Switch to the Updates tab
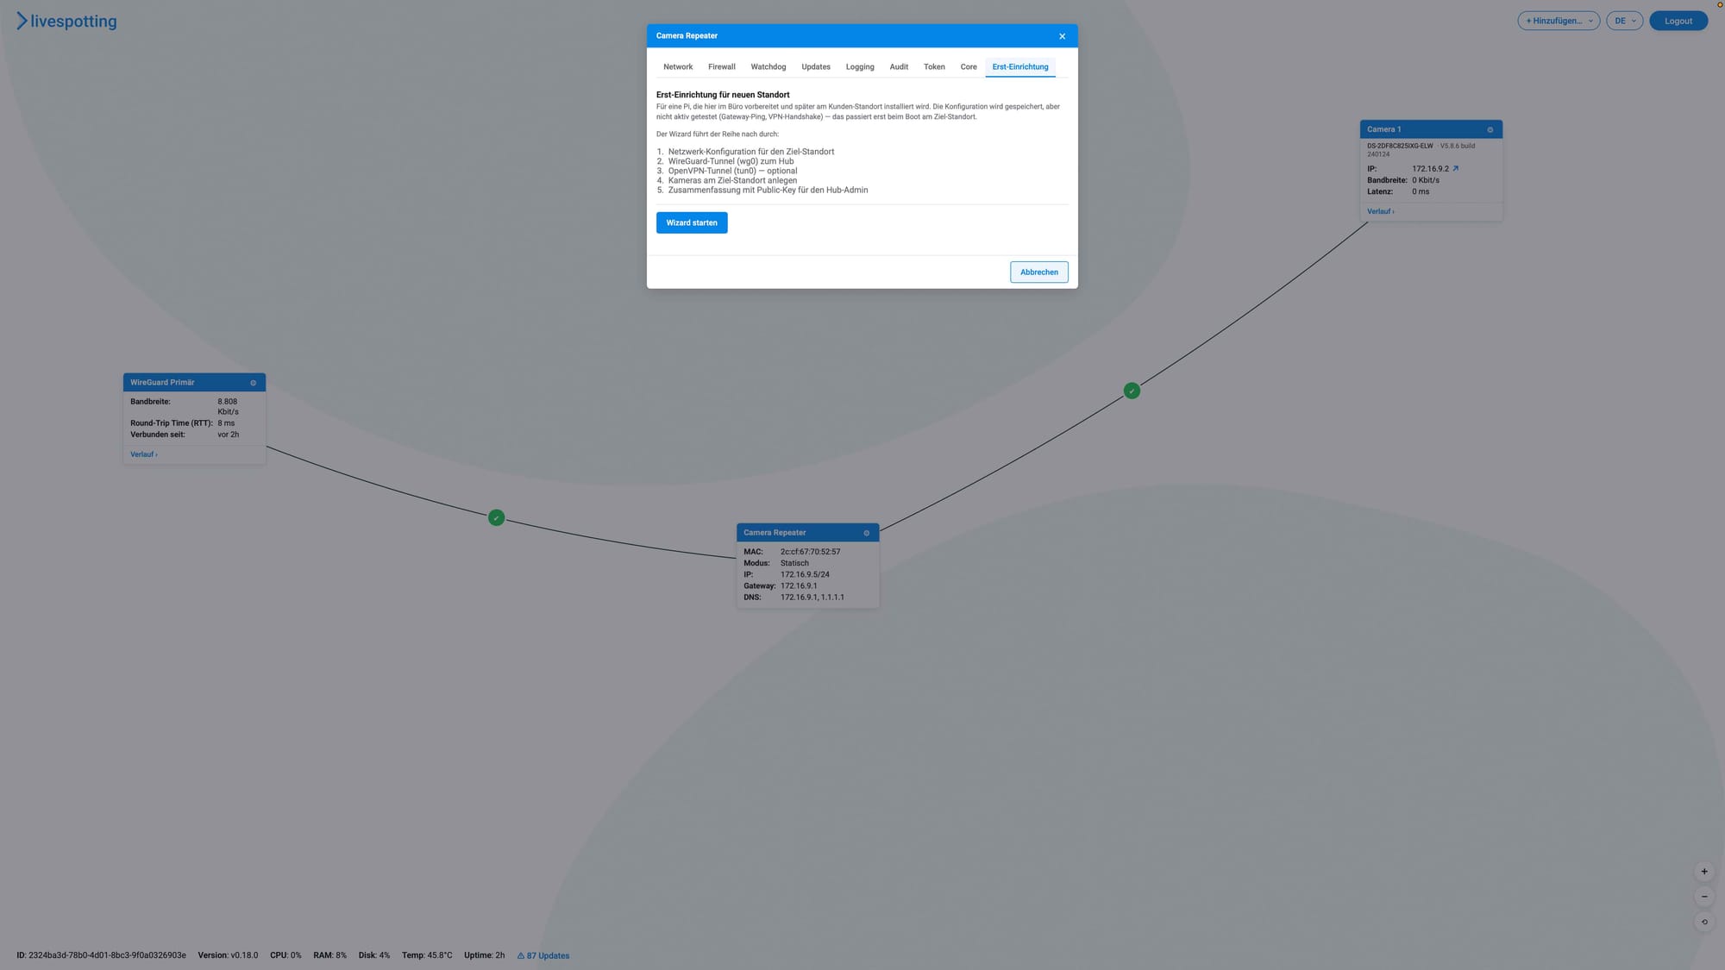The image size is (1725, 970). click(816, 67)
